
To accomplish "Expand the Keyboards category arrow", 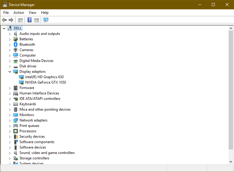I will (10, 104).
